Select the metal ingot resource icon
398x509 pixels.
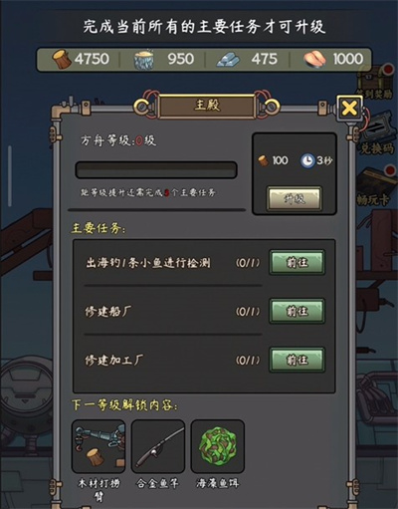pos(228,60)
